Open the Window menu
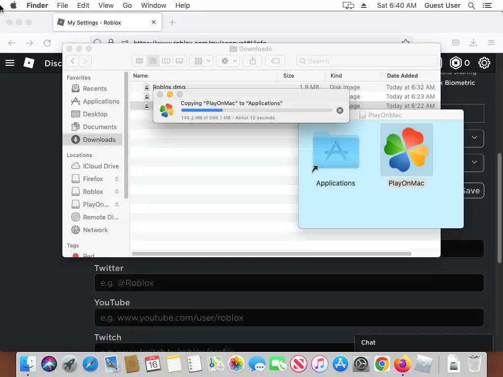 click(x=154, y=5)
